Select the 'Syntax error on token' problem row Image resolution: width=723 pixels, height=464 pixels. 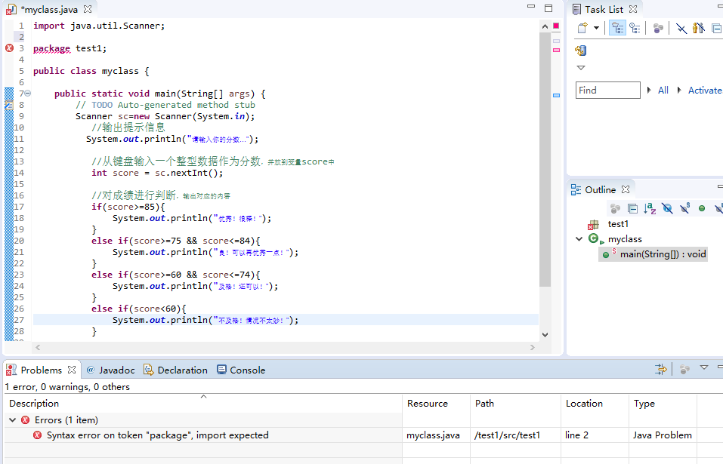pyautogui.click(x=351, y=435)
